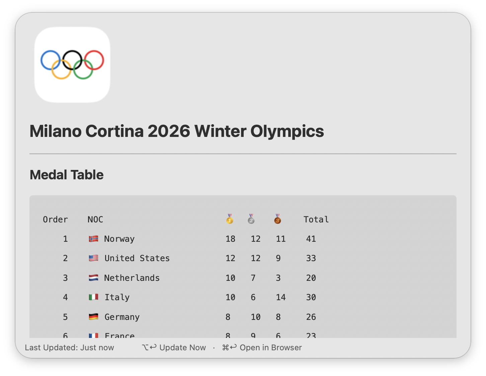Screen dimensions: 486x376
Task: Select the Milano Cortina 2026 title
Action: point(177,131)
